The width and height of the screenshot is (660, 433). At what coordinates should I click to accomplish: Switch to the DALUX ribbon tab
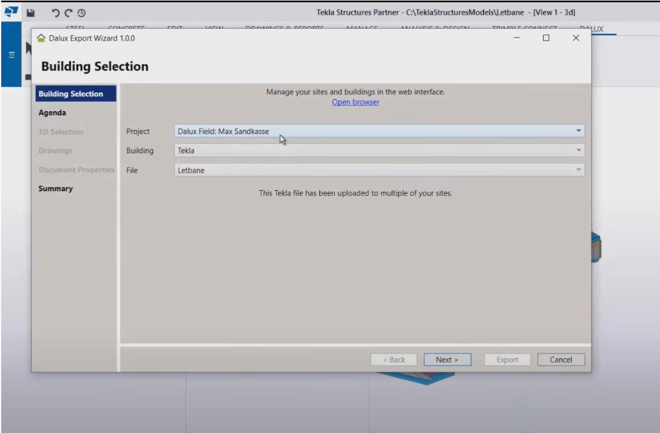(590, 28)
